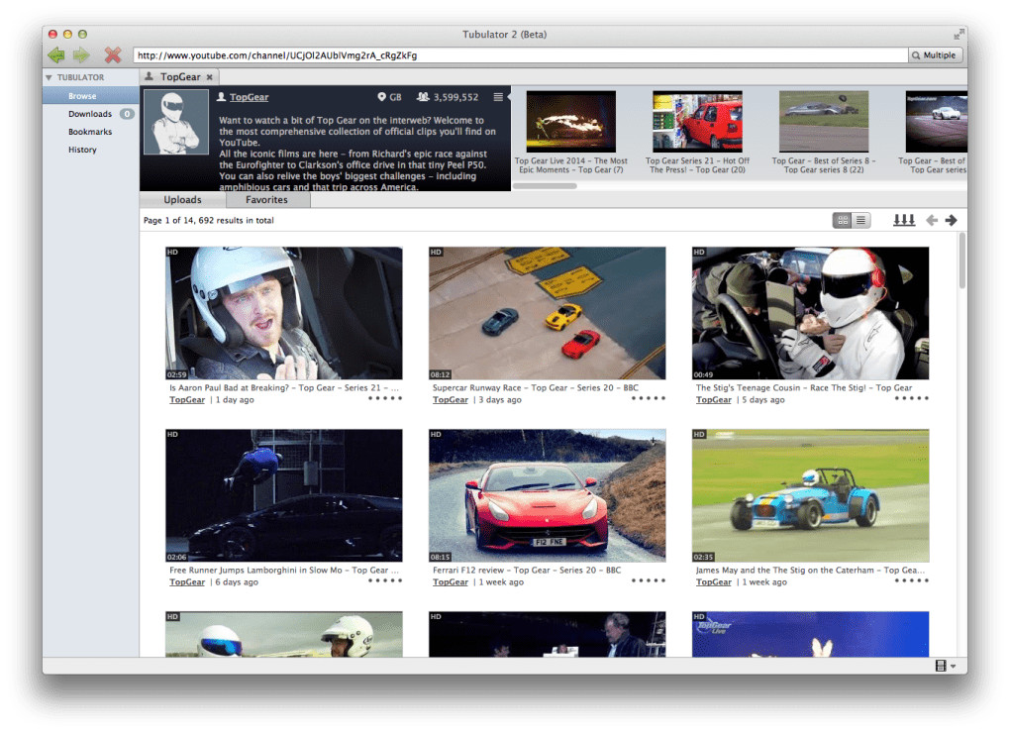Open Ferrari F12 review video thumbnail
Image resolution: width=1010 pixels, height=733 pixels.
click(548, 495)
